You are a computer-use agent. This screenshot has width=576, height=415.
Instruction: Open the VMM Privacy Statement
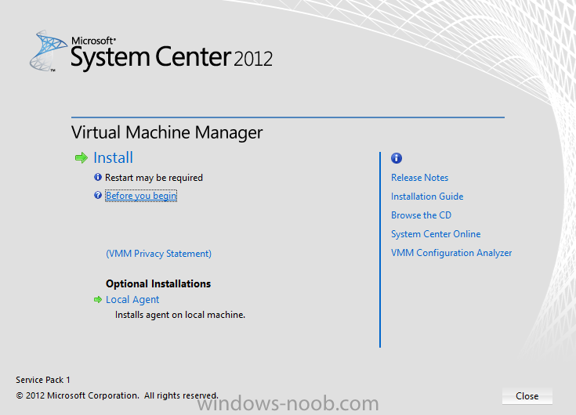[158, 254]
